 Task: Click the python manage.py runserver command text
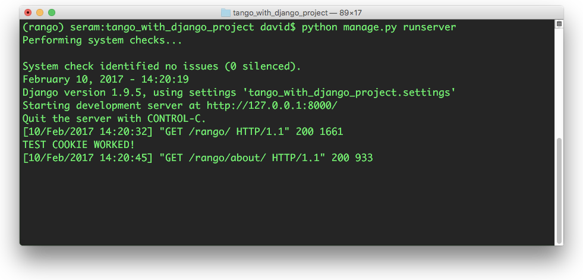click(x=379, y=27)
